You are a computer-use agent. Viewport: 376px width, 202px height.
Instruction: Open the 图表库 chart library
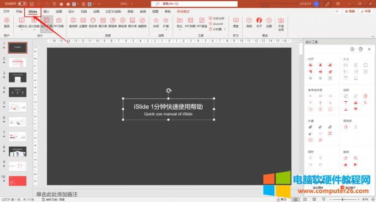click(x=113, y=23)
